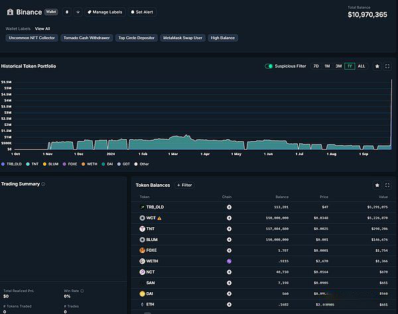Select the 7D time range
The height and width of the screenshot is (314, 398).
click(316, 66)
